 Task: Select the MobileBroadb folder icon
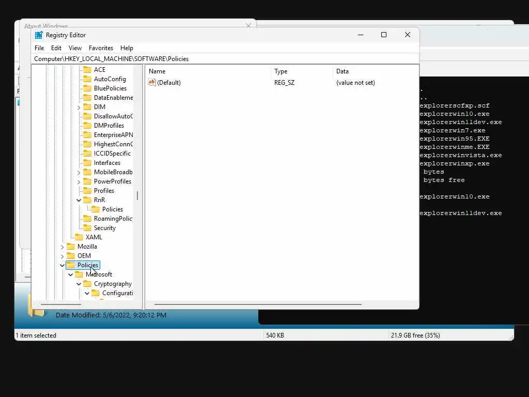click(x=87, y=172)
